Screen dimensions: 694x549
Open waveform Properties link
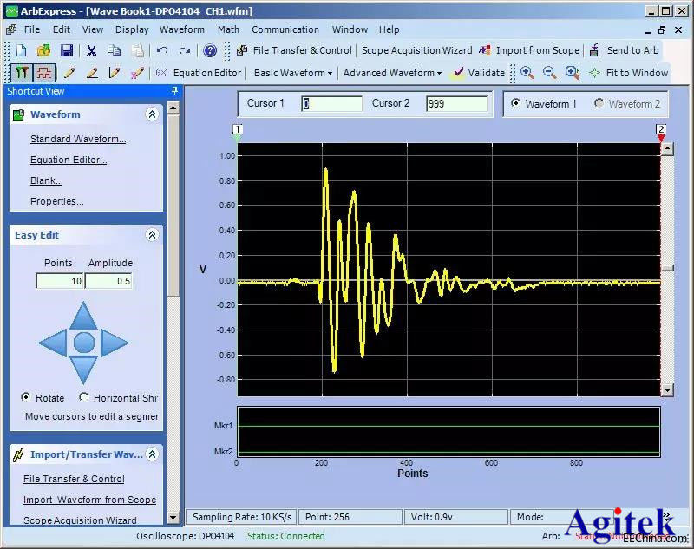tap(56, 201)
